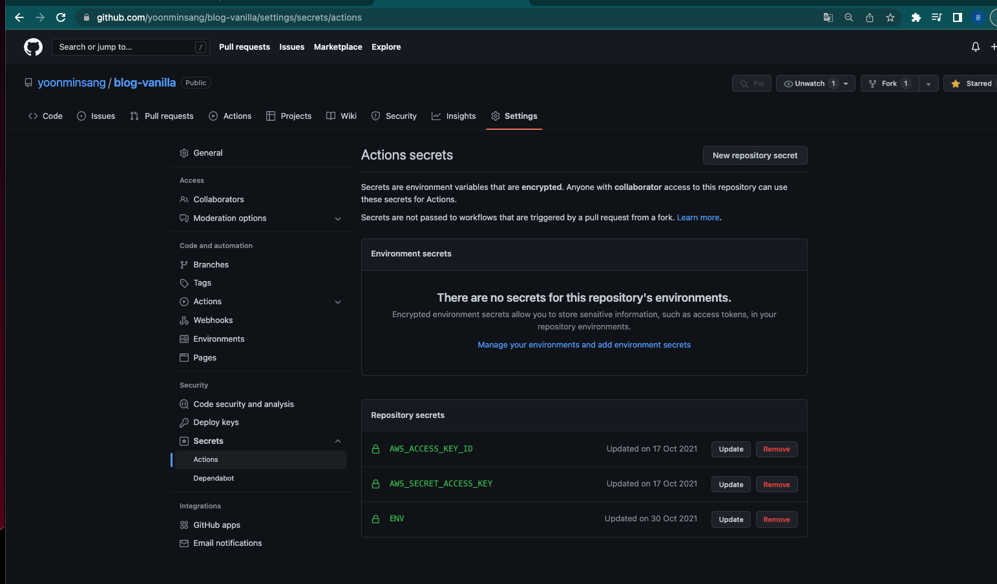This screenshot has height=584, width=997.
Task: Open Marketplace in top navigation
Action: click(x=338, y=47)
